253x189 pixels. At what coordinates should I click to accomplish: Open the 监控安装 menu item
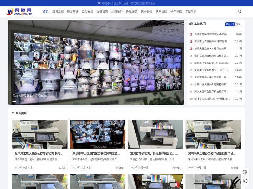click(87, 12)
